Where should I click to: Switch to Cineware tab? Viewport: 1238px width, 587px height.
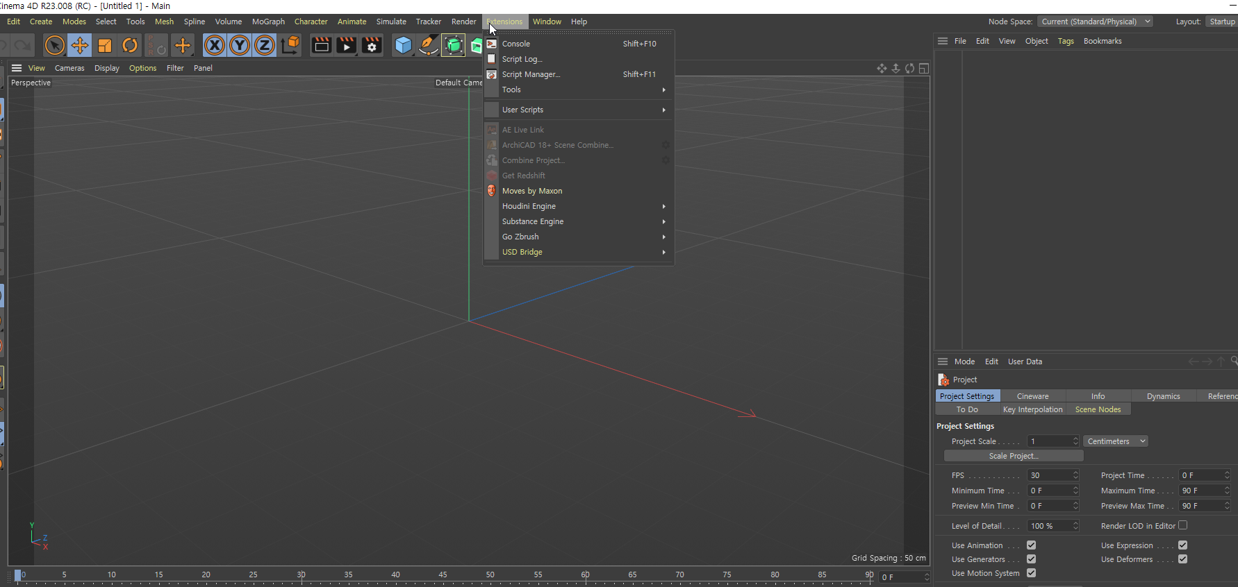coord(1032,396)
